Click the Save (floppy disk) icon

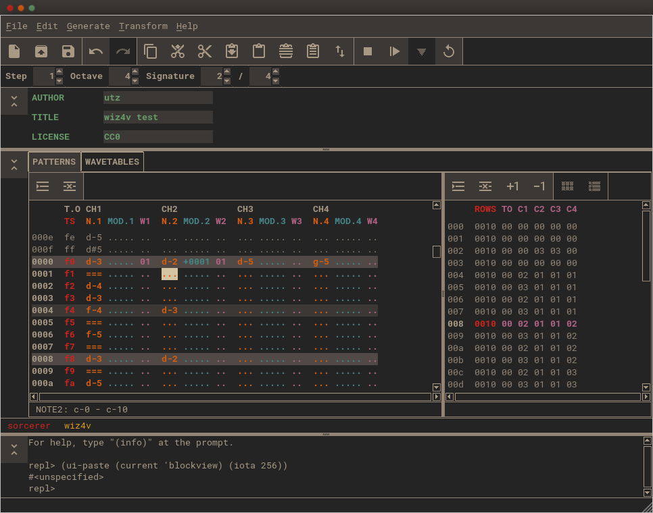pyautogui.click(x=68, y=51)
